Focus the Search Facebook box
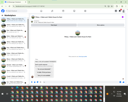128x102 pixels. point(16,11)
